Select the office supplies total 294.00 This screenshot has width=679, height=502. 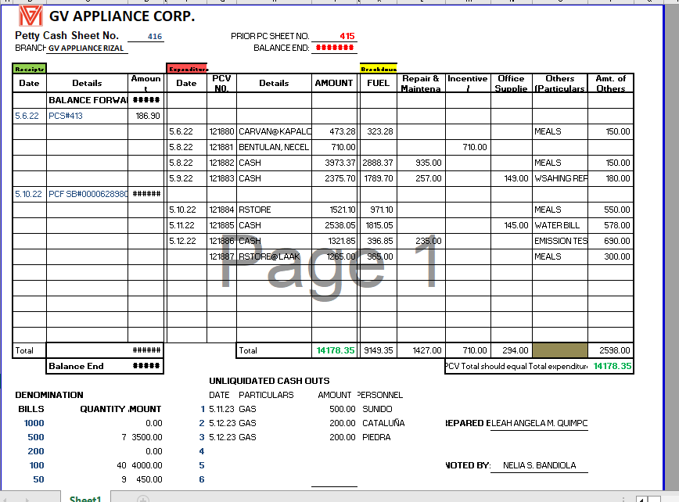click(512, 350)
